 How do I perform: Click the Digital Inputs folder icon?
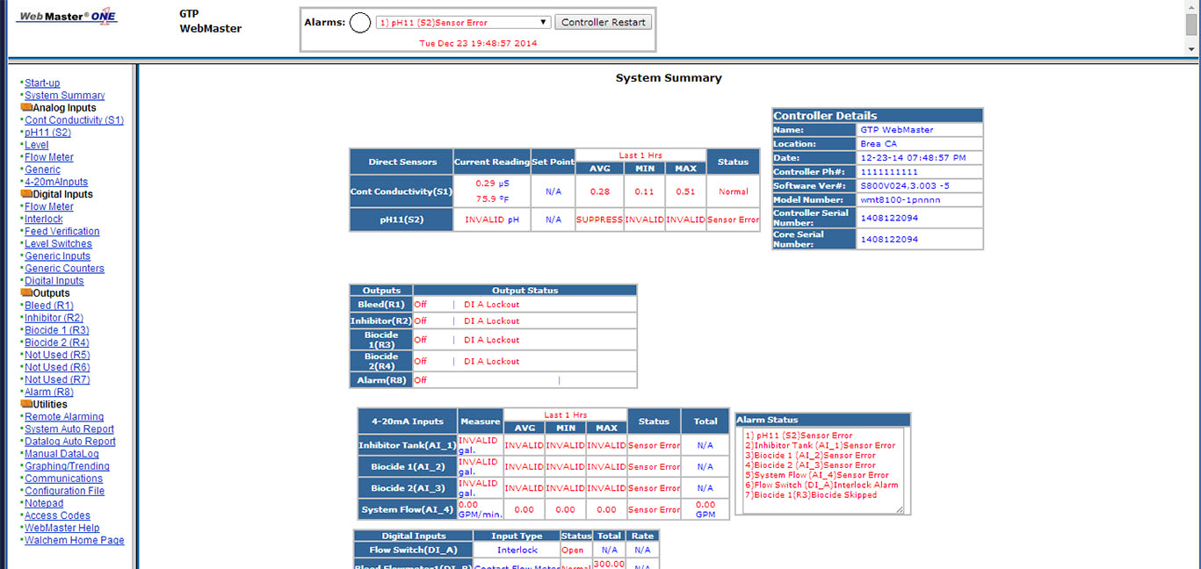[x=26, y=194]
